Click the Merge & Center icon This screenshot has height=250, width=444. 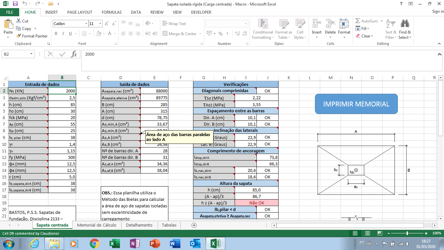164,34
